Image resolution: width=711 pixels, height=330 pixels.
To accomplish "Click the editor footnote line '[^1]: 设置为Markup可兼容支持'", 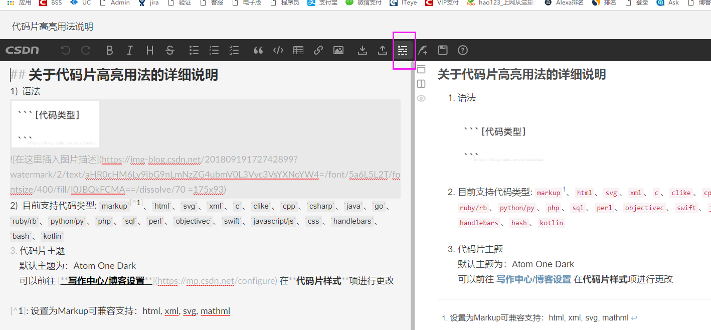I will 120,311.
